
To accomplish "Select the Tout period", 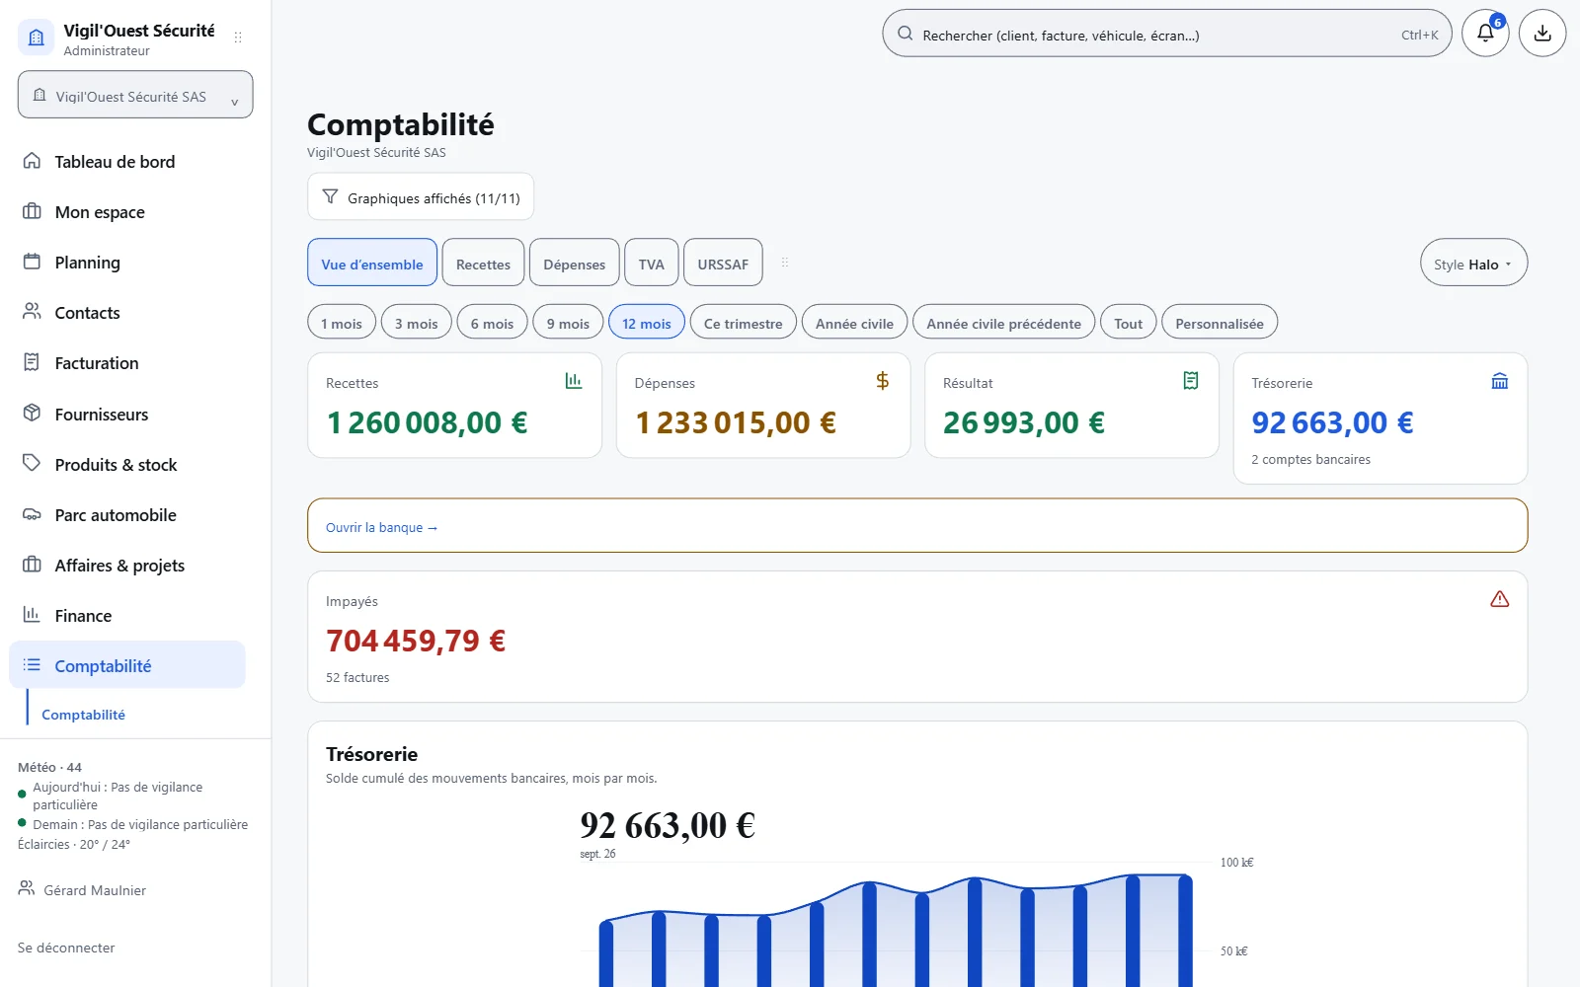I will click(x=1129, y=323).
